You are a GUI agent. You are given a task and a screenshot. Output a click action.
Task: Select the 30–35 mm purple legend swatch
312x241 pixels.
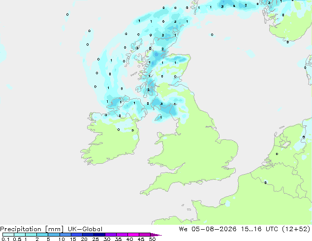[111, 235]
